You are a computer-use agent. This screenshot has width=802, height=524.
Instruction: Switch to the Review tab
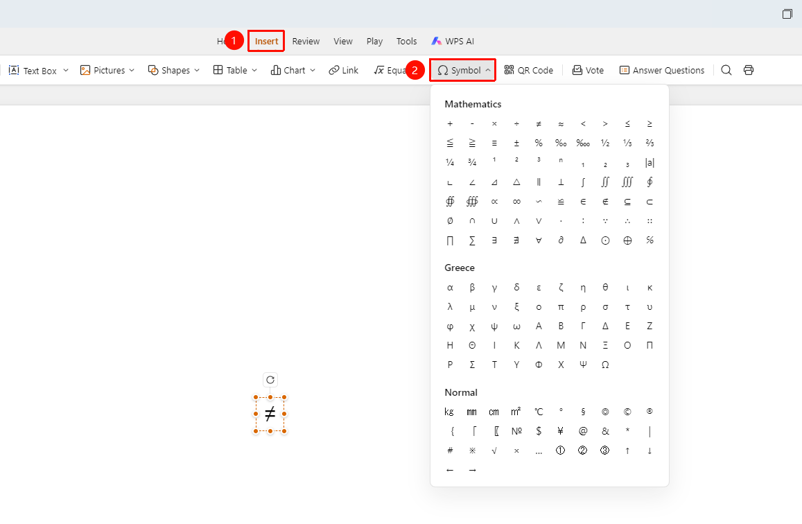point(306,42)
